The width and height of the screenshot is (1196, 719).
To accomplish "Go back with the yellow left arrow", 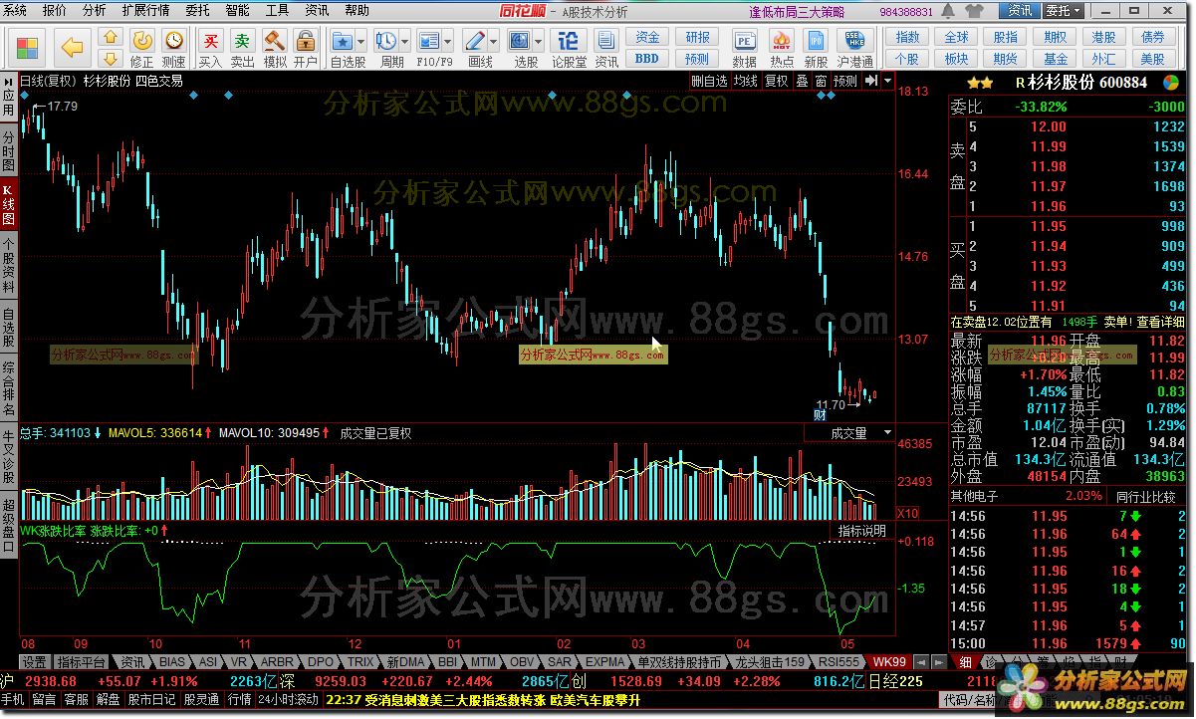I will point(73,47).
